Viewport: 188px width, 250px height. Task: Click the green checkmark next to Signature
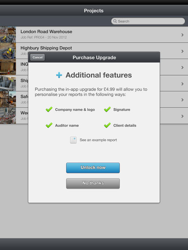pos(107,109)
